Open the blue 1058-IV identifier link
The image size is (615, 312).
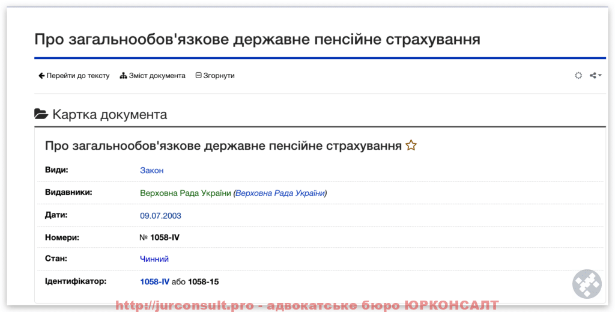[x=154, y=281]
